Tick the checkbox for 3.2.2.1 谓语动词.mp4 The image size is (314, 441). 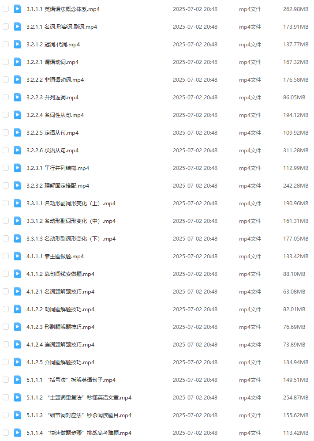[x=6, y=62]
